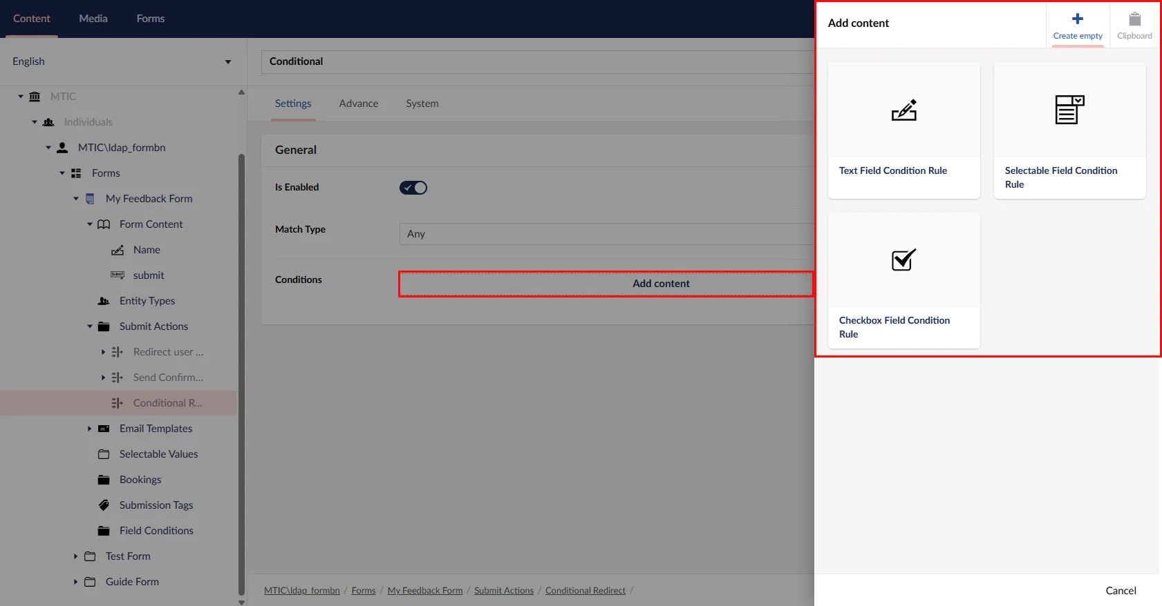Select Field Conditions in the tree

[x=156, y=531]
